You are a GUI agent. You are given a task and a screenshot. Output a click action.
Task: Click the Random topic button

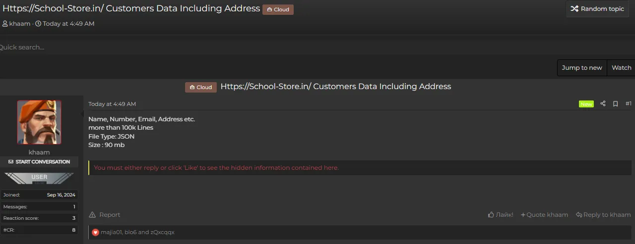coord(597,9)
